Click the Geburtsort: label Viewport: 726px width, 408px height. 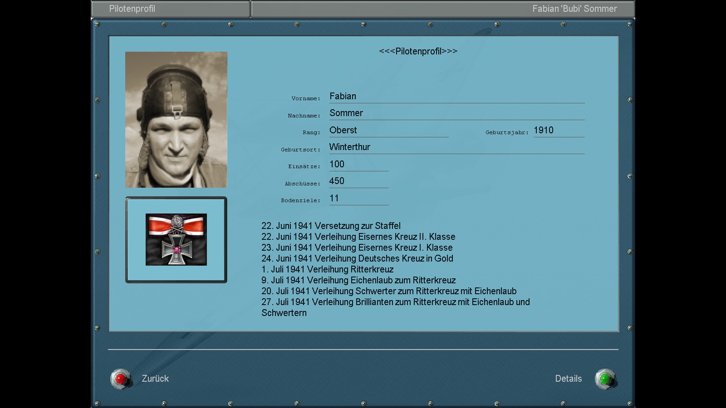point(300,150)
